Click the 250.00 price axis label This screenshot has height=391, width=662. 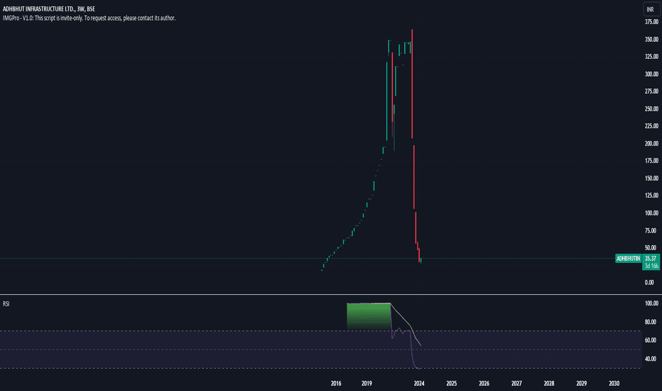click(651, 109)
